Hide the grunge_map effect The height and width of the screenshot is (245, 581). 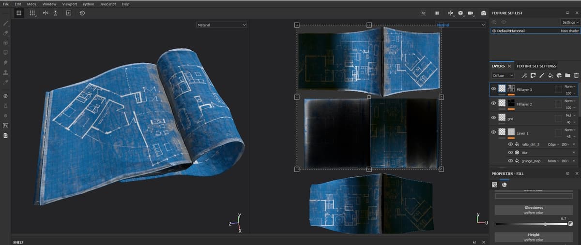(x=510, y=160)
